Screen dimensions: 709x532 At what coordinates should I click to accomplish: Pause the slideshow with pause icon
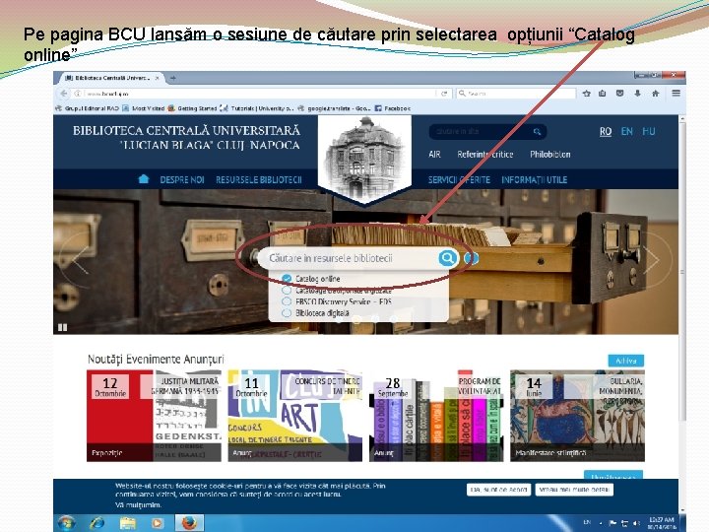62,327
